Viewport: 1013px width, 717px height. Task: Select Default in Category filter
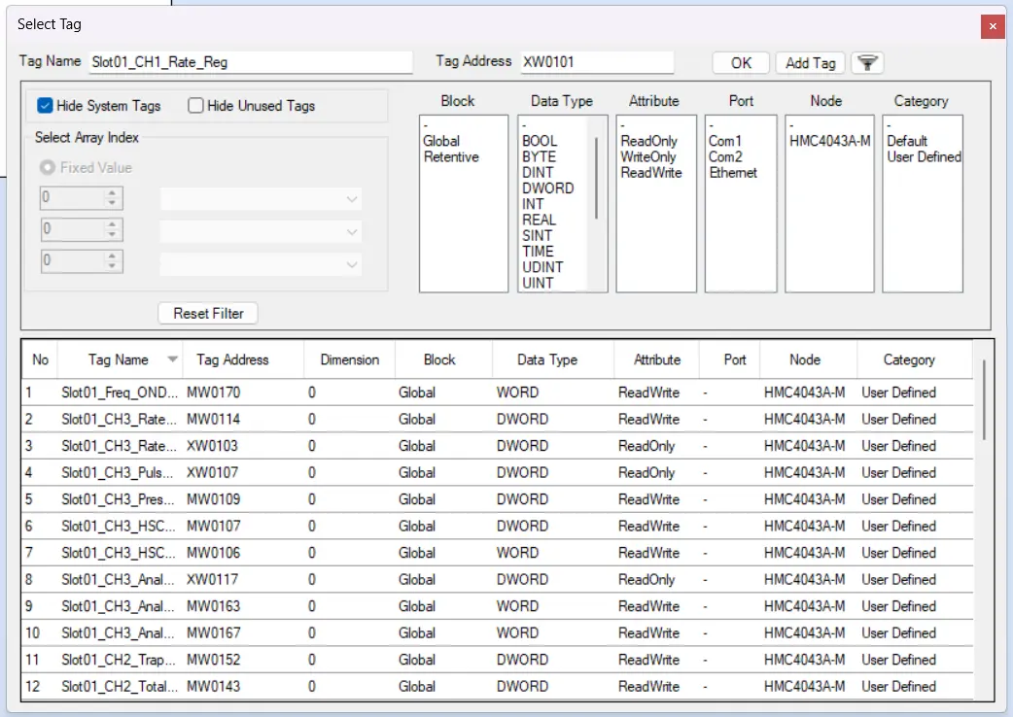907,141
